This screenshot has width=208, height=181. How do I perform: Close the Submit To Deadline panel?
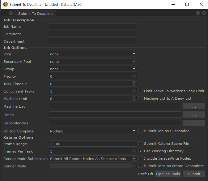[x=204, y=13]
